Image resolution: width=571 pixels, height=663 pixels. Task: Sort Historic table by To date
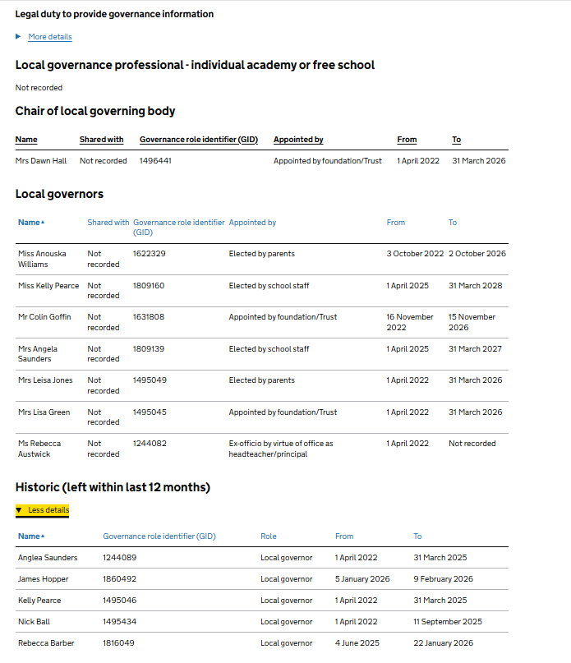[x=417, y=536]
